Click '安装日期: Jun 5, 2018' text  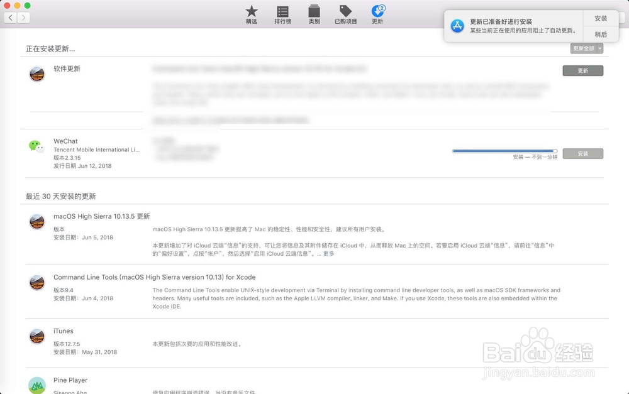[83, 238]
